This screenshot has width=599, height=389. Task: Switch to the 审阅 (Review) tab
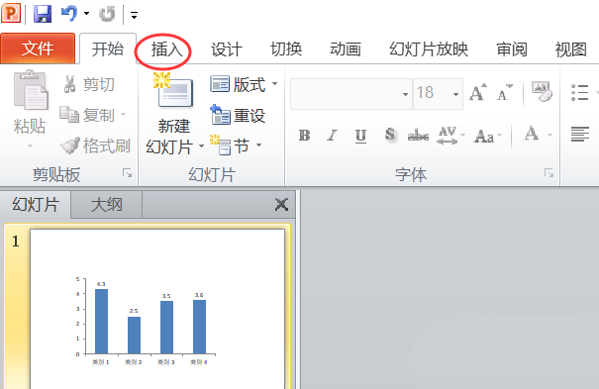512,49
